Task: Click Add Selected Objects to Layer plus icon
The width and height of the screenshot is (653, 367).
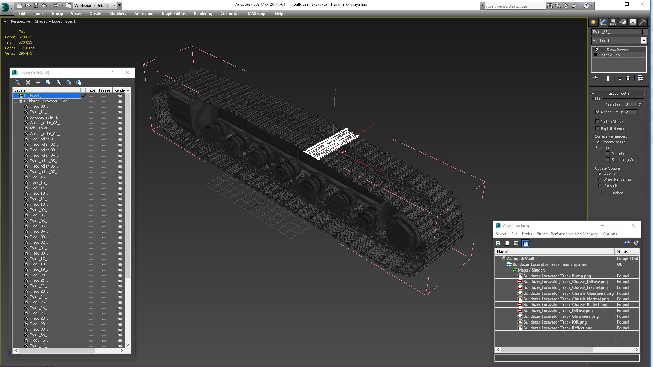Action: pos(38,82)
